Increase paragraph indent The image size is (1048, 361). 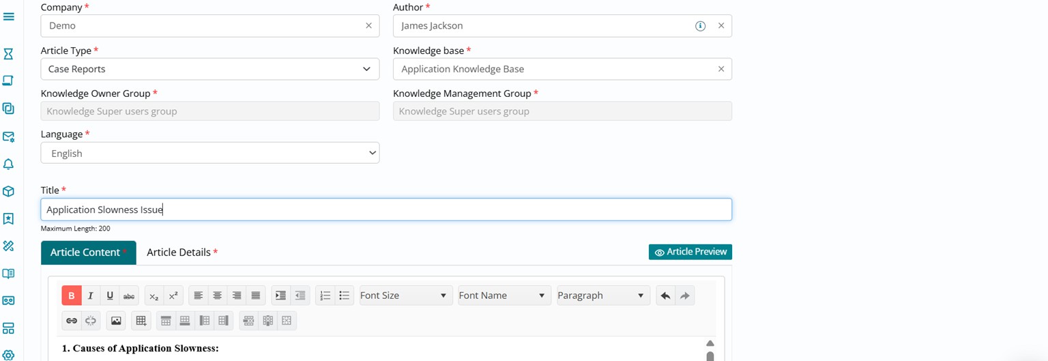pyautogui.click(x=280, y=295)
